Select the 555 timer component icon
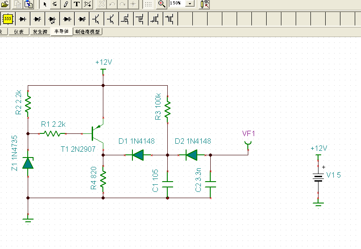 8,19
